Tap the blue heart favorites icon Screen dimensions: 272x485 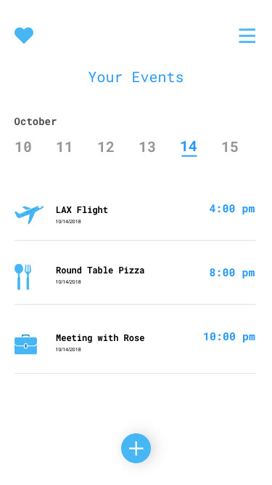pyautogui.click(x=24, y=35)
